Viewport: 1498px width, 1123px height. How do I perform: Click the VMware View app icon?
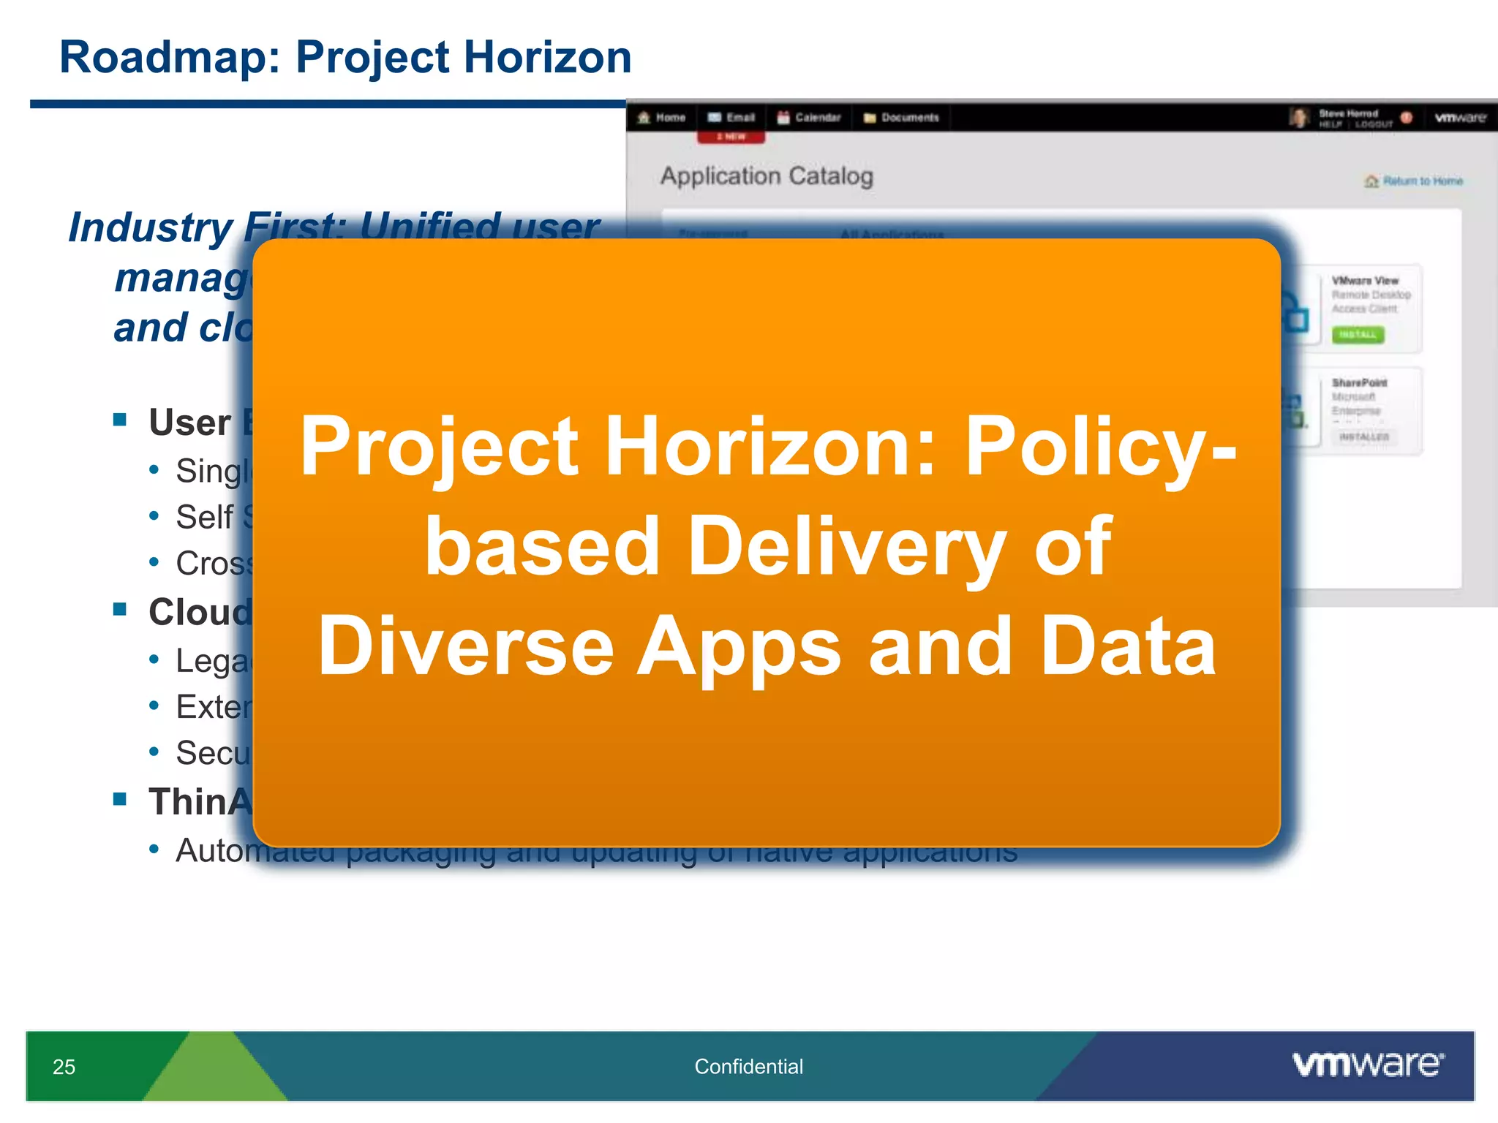click(1296, 316)
